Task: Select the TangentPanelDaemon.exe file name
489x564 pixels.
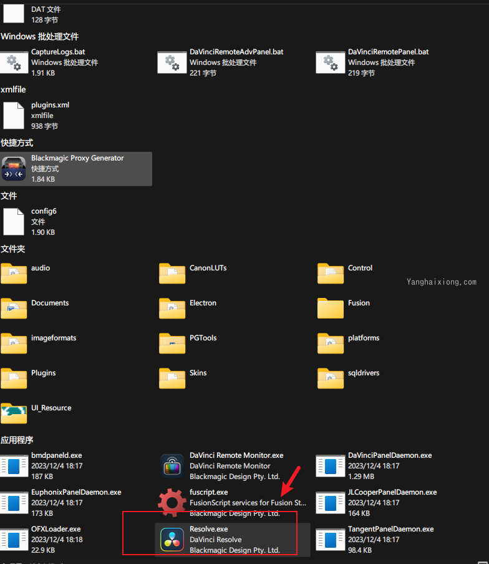Action: pos(391,529)
